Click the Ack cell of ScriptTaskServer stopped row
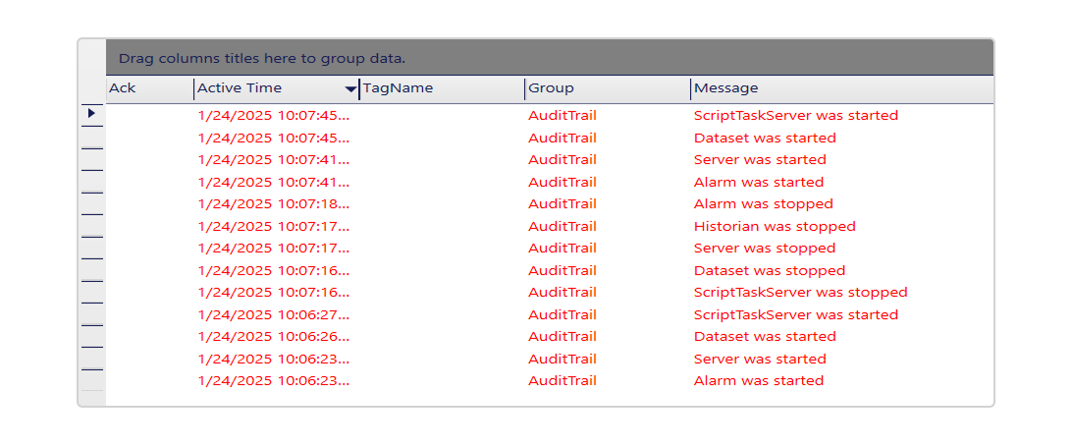Viewport: 1072px width, 445px height. pyautogui.click(x=150, y=293)
